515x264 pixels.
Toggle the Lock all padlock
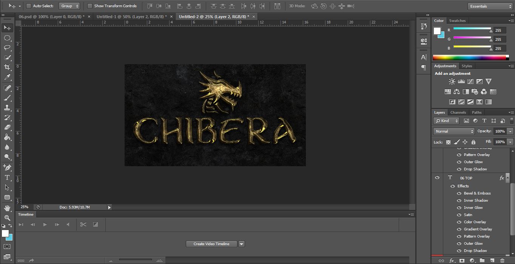473,142
